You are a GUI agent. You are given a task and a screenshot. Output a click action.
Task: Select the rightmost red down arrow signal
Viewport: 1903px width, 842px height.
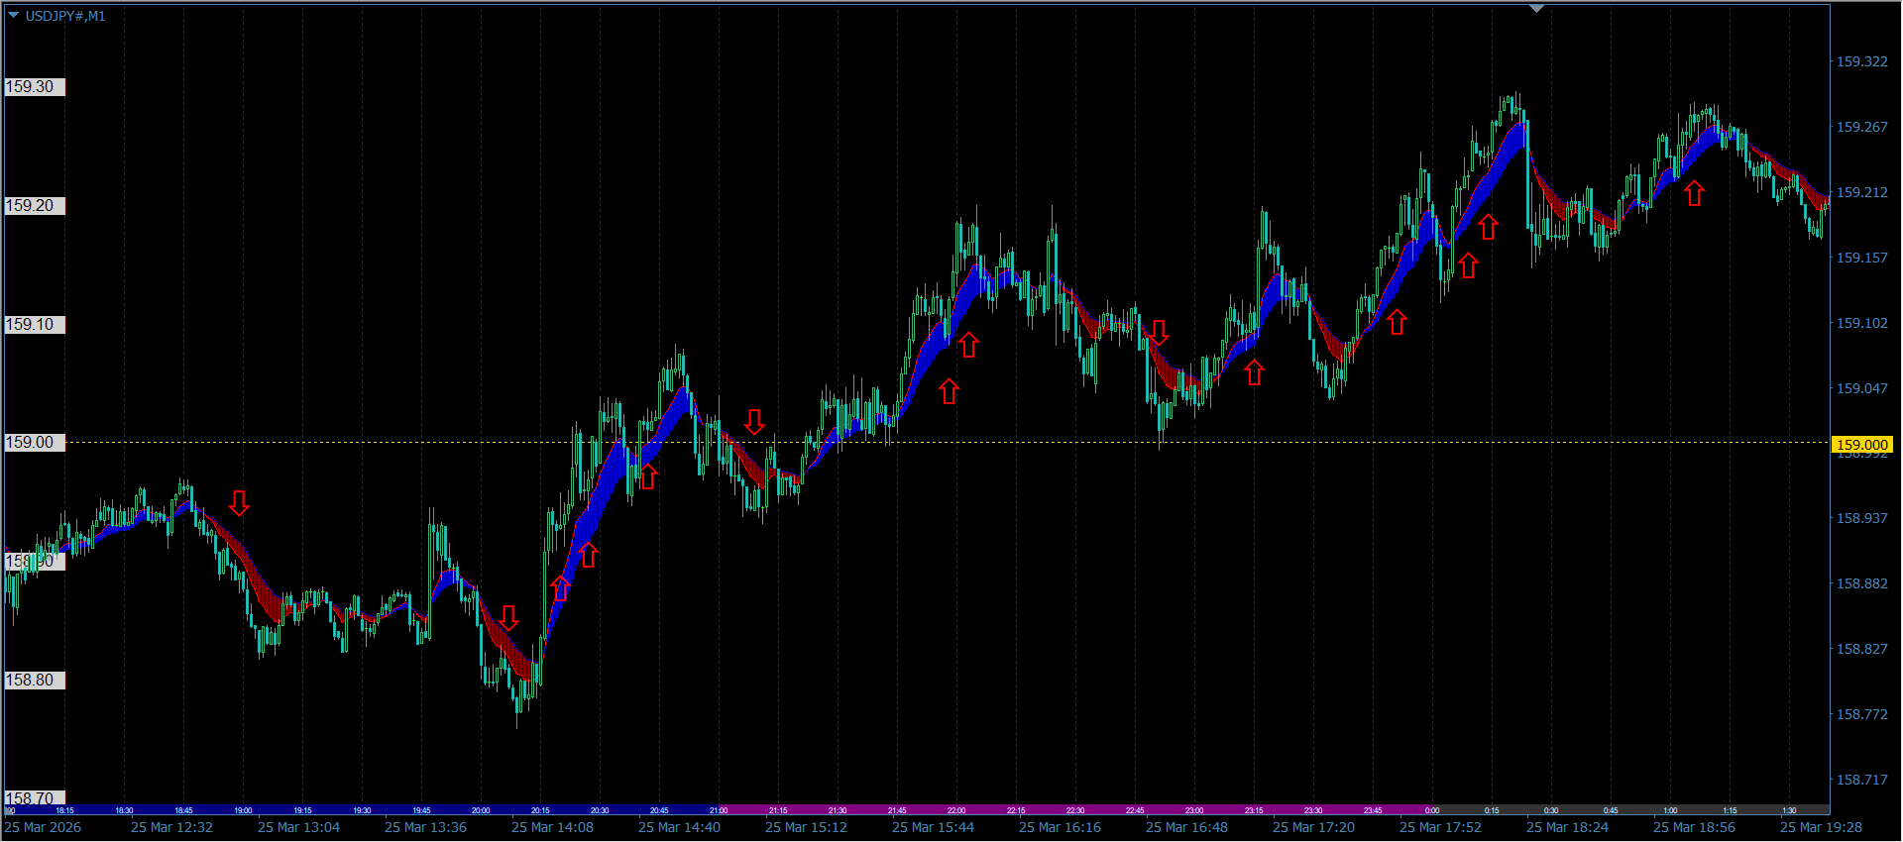pos(1159,333)
